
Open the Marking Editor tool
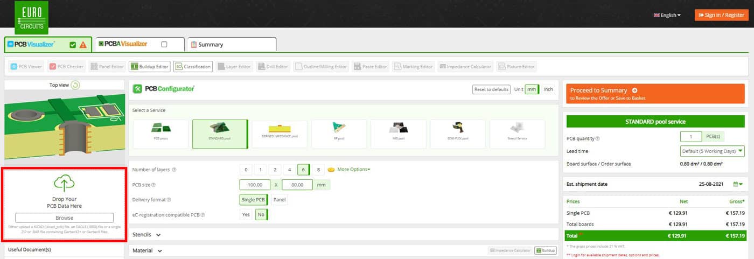[x=413, y=67]
